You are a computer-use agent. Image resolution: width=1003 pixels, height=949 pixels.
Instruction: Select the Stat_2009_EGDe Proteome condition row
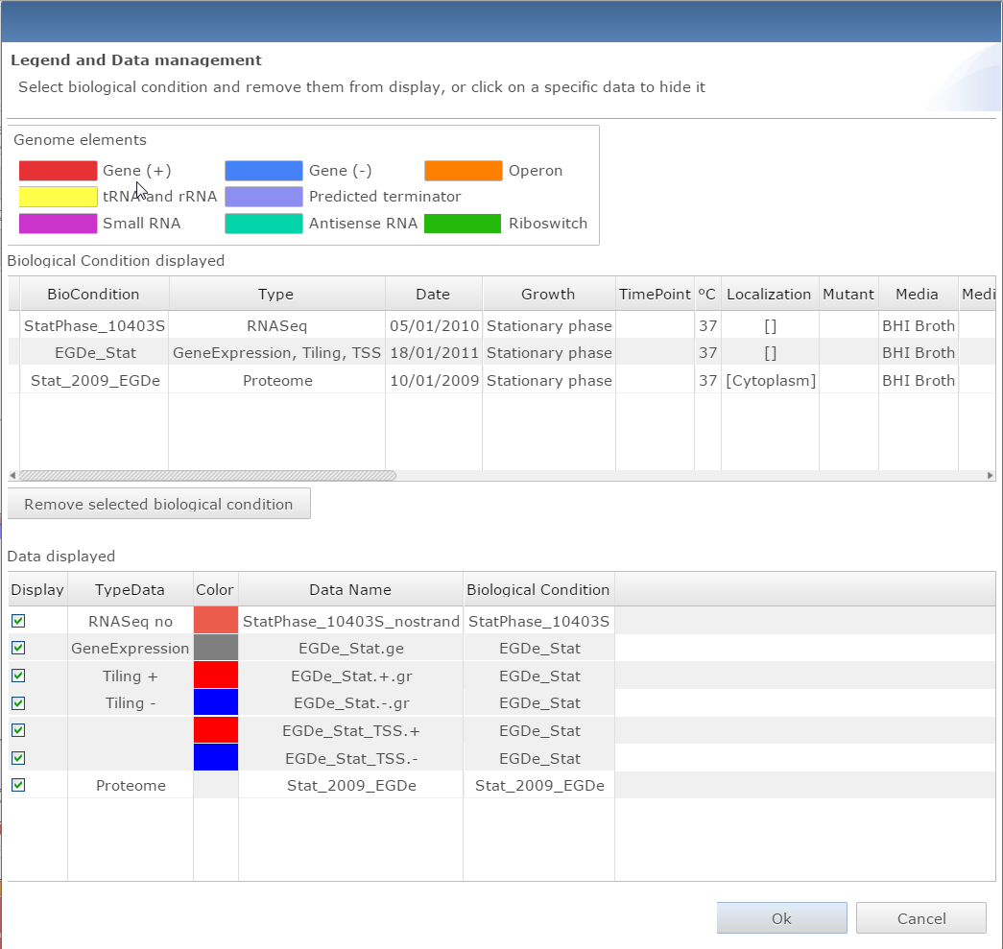pos(94,380)
